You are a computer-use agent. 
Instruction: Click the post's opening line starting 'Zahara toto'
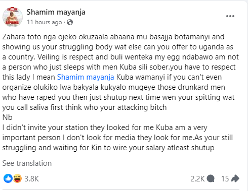pos(113,37)
